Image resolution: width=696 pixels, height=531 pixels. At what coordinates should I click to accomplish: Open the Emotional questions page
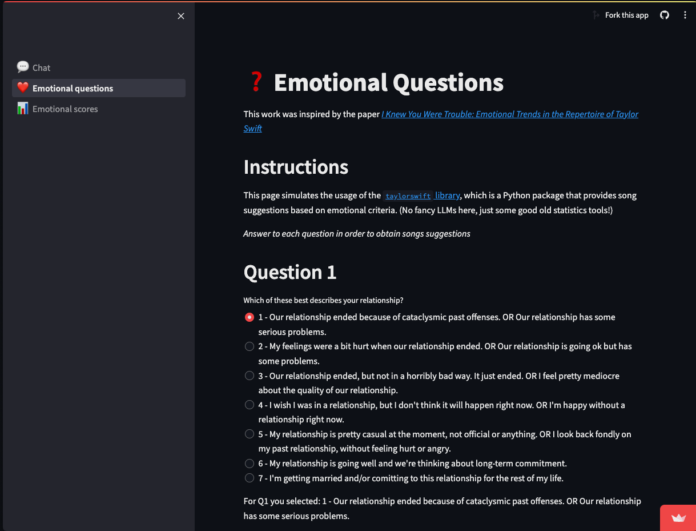point(99,88)
